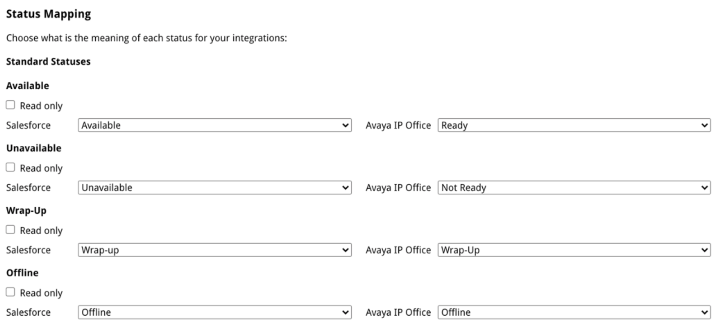Expand Avaya IP Office Offline dropdown
This screenshot has height=333, width=725.
pyautogui.click(x=574, y=312)
